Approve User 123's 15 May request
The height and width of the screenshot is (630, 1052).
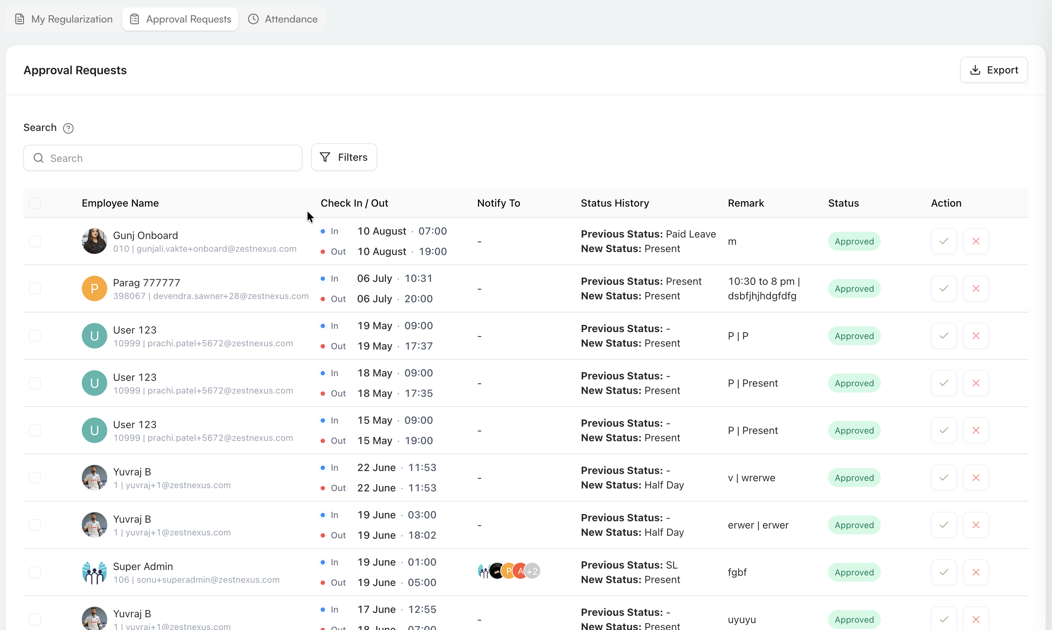[x=944, y=430]
